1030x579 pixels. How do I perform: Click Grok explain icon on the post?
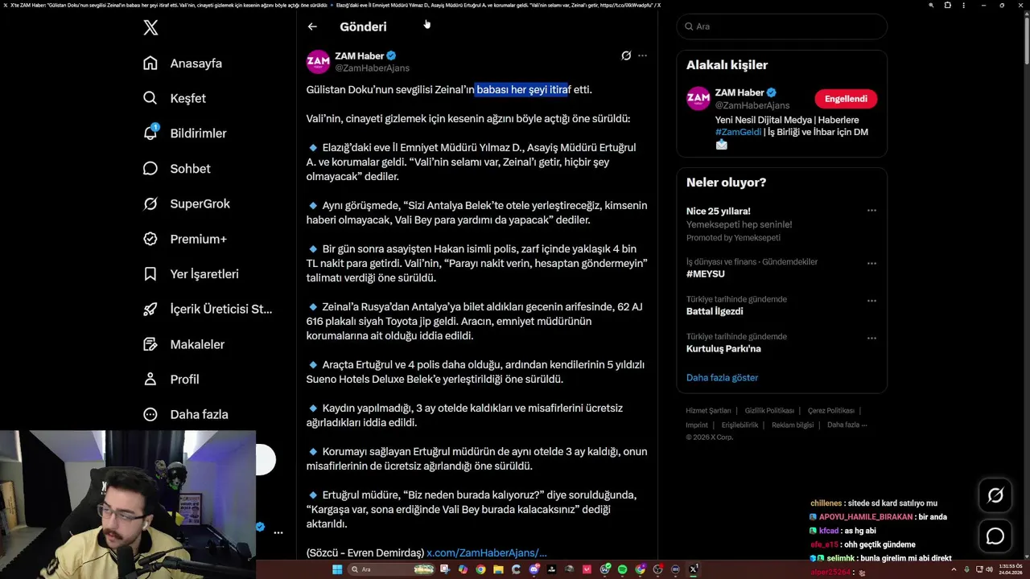[x=626, y=55]
